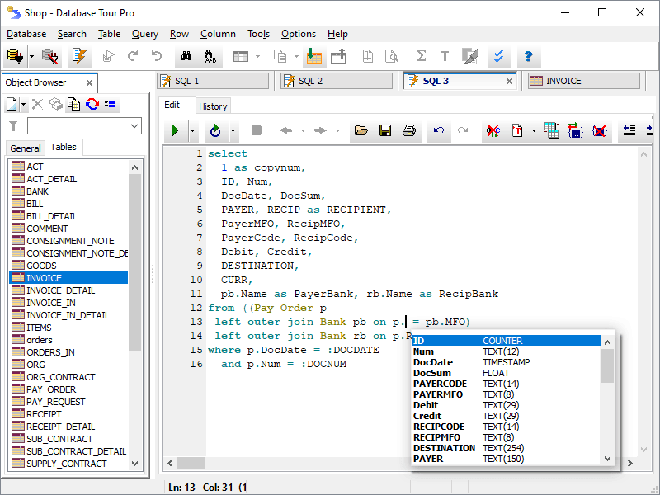
Task: Click the Save SQL floppy disk icon
Action: coord(384,130)
